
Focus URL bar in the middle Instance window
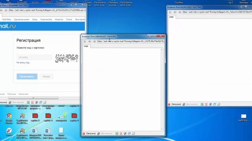point(131,41)
